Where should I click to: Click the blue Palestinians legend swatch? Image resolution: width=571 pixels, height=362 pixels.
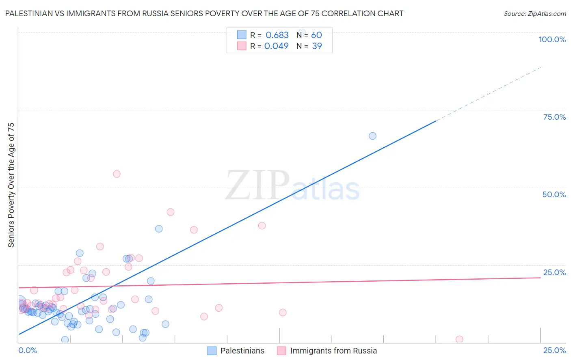click(x=212, y=351)
